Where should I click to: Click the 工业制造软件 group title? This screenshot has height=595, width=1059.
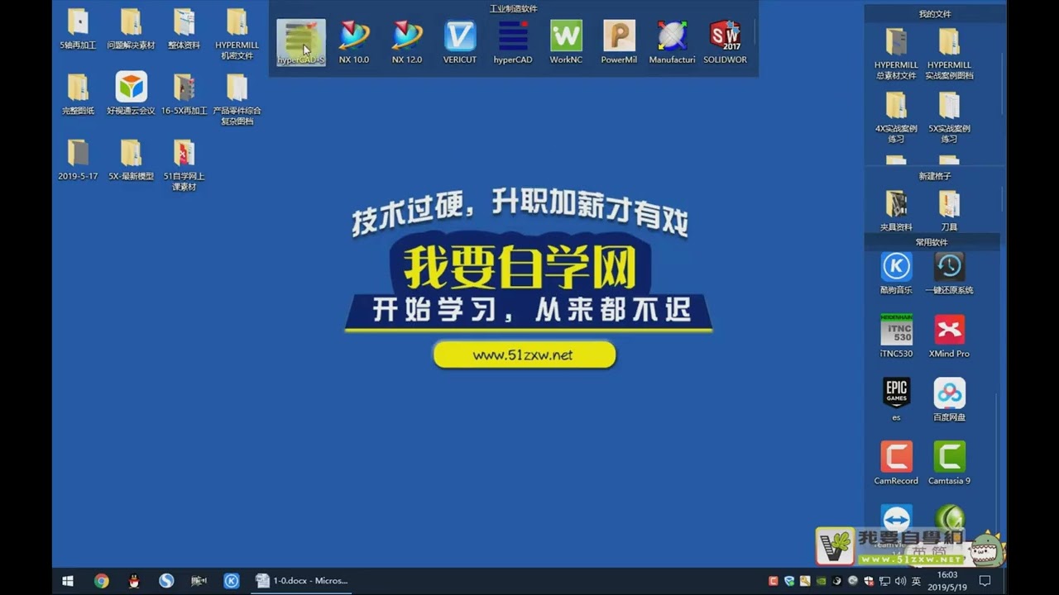[513, 8]
